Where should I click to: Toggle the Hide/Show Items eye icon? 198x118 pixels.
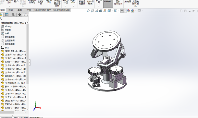click(122, 11)
